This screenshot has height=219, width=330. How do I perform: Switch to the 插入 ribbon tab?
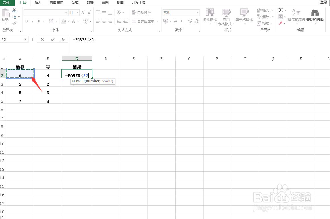click(38, 3)
